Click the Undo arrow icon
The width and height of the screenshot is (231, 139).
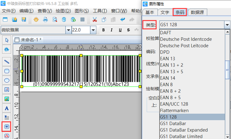pos(123,19)
